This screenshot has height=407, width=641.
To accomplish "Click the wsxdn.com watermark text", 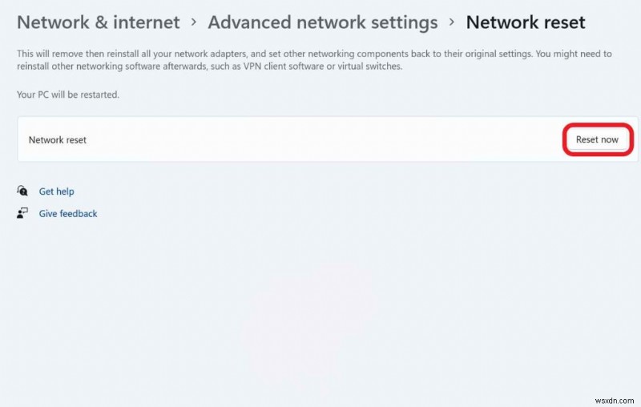I will tap(615, 398).
